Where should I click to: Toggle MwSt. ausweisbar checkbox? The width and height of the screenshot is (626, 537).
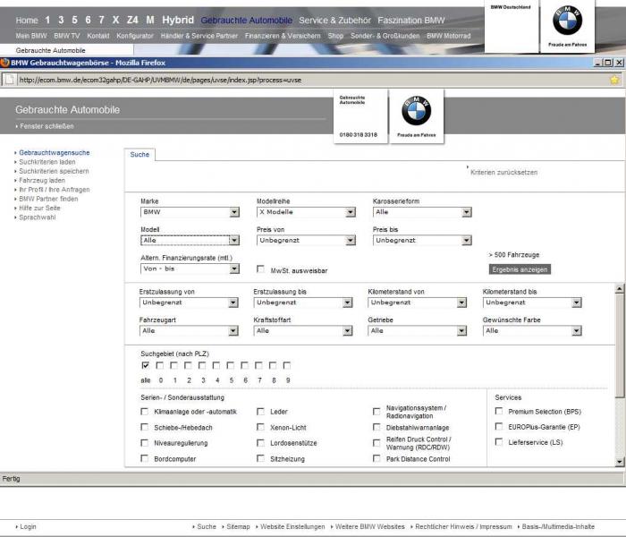[x=261, y=268]
